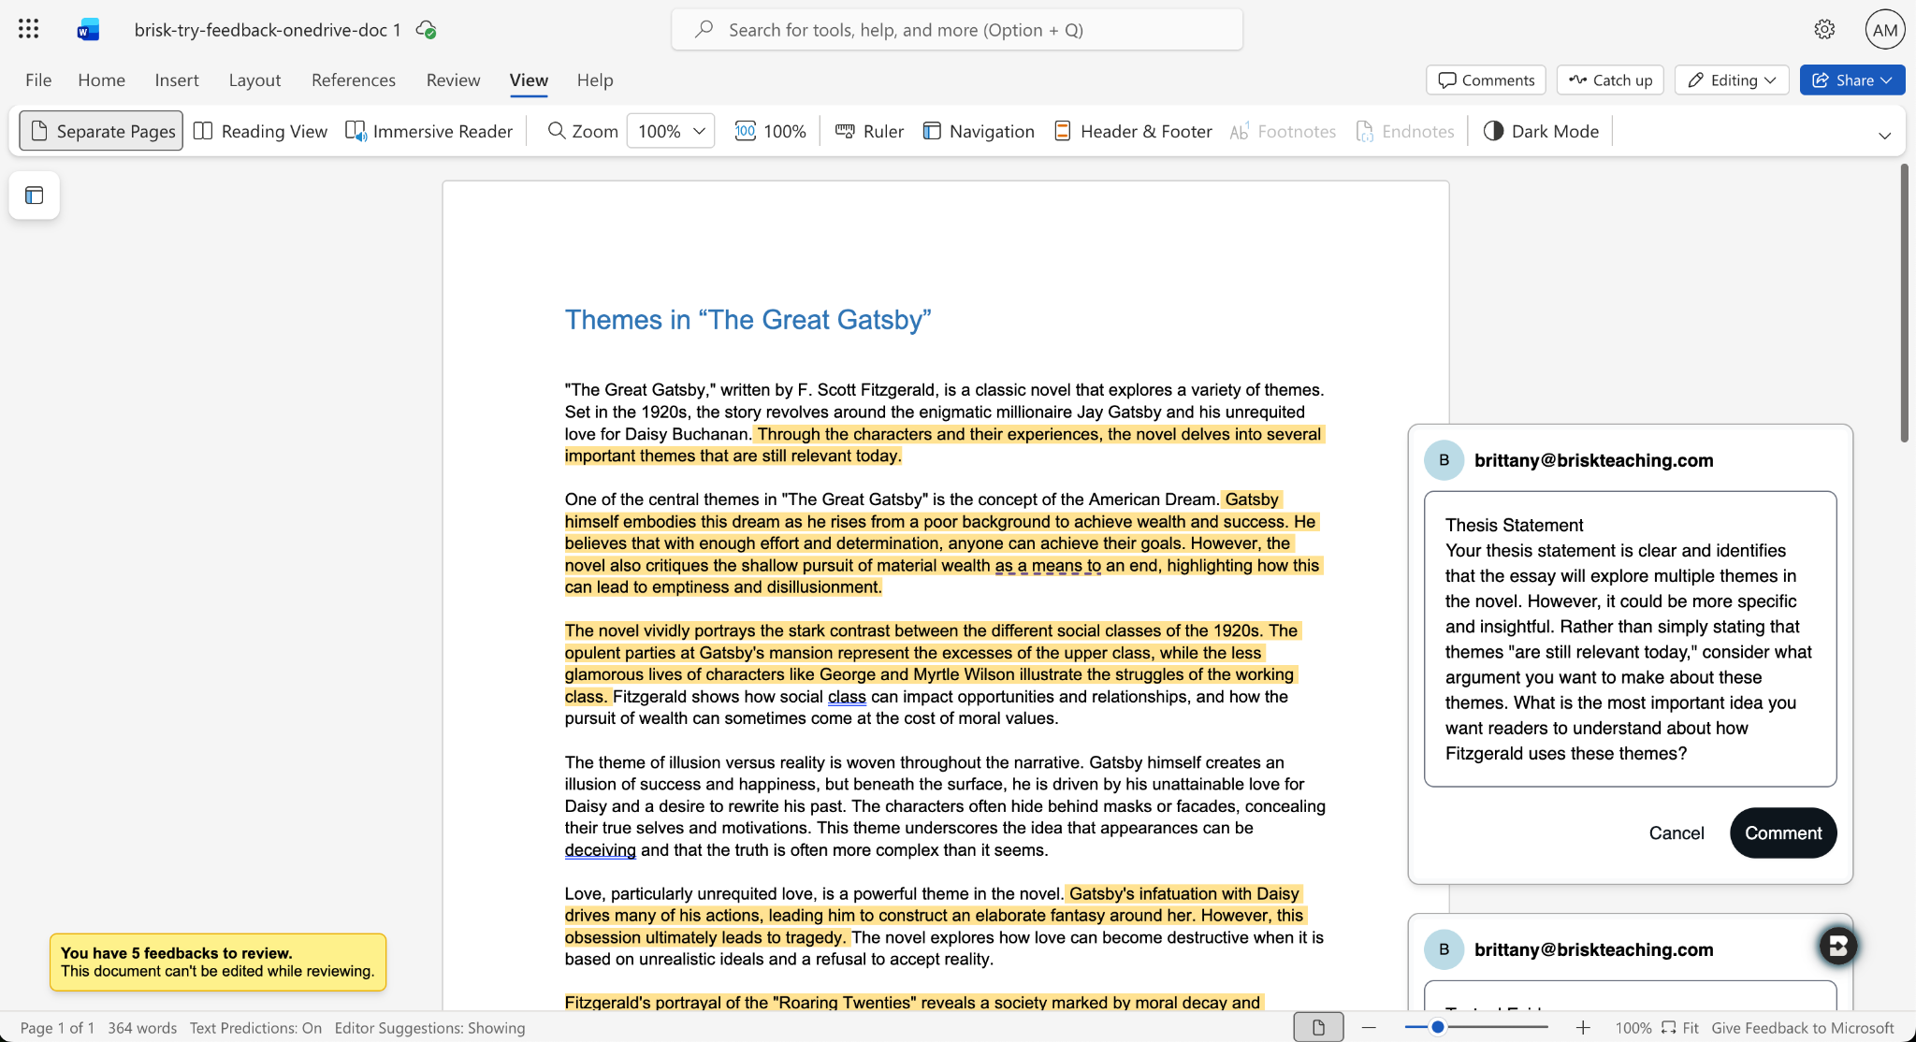Open Header & Footer editing
Screen dimensions: 1916x1042
(x=1133, y=131)
